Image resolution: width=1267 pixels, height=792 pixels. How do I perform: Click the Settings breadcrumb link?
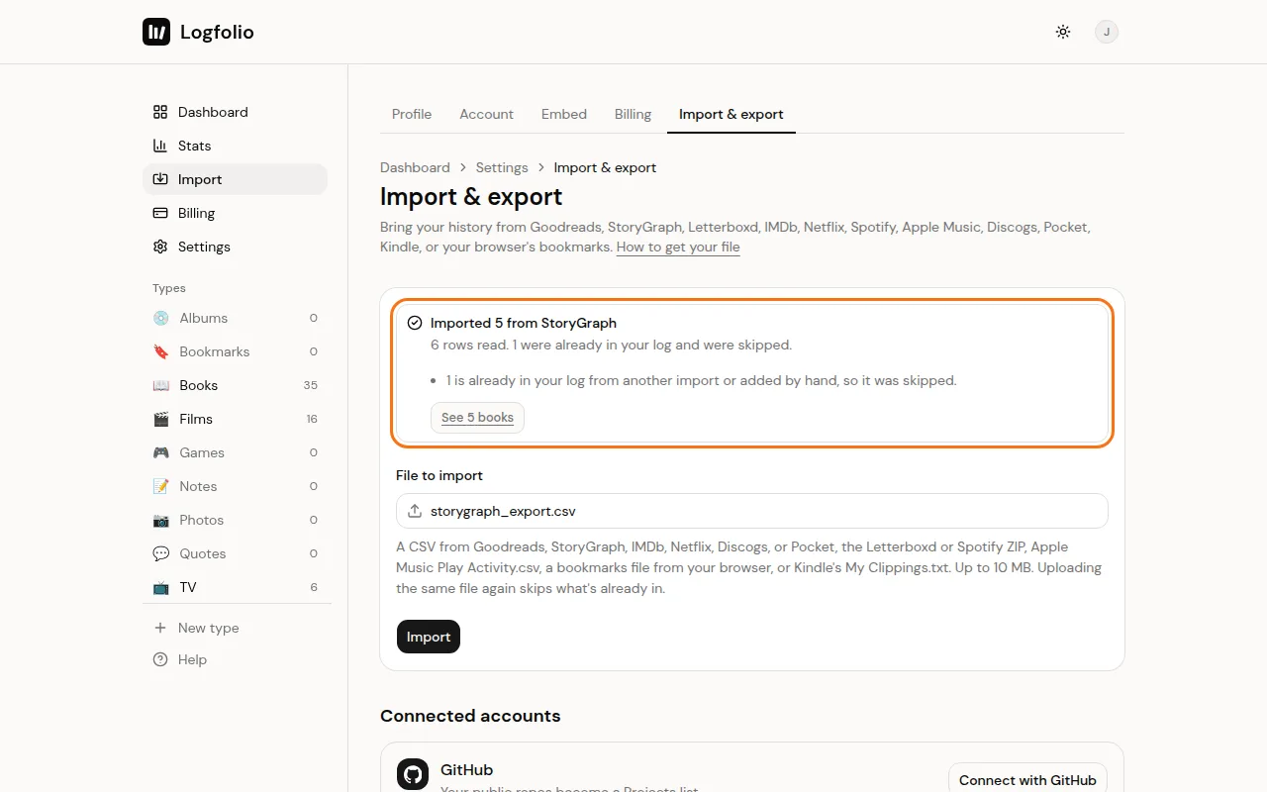tap(502, 167)
